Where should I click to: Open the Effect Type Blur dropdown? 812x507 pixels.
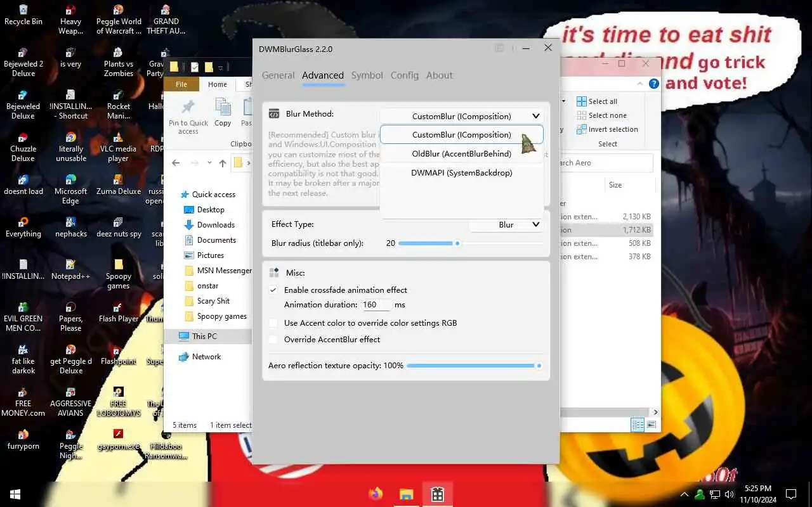tap(506, 224)
